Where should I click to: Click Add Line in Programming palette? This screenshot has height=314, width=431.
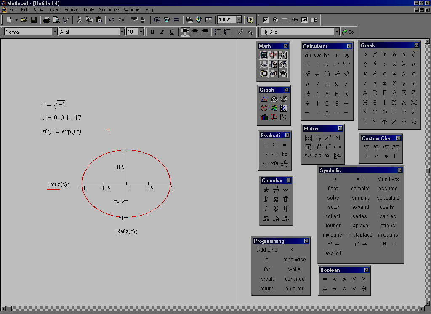[x=267, y=250]
